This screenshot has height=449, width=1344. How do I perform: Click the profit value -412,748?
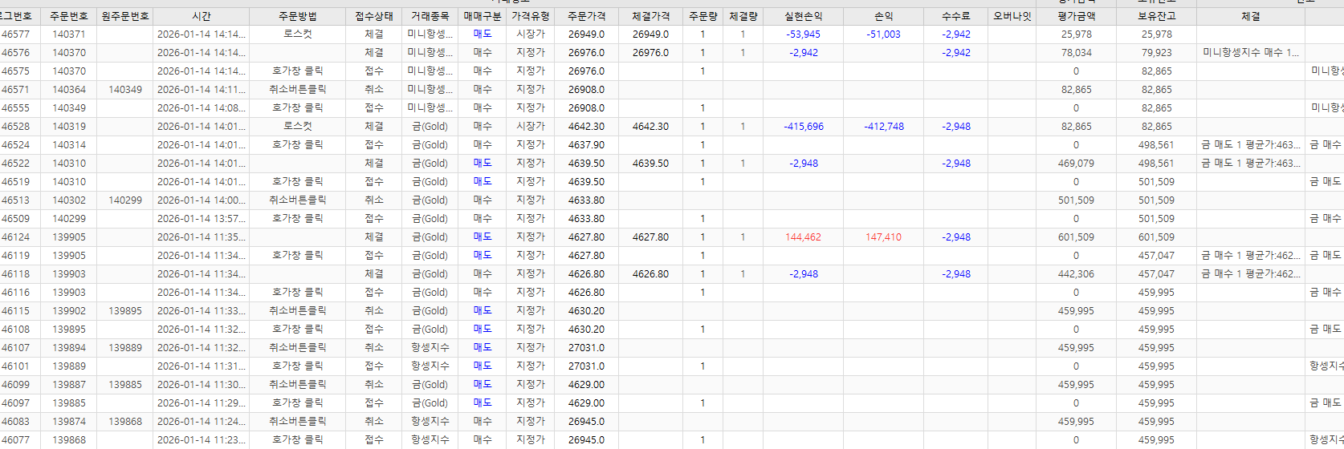tap(884, 127)
